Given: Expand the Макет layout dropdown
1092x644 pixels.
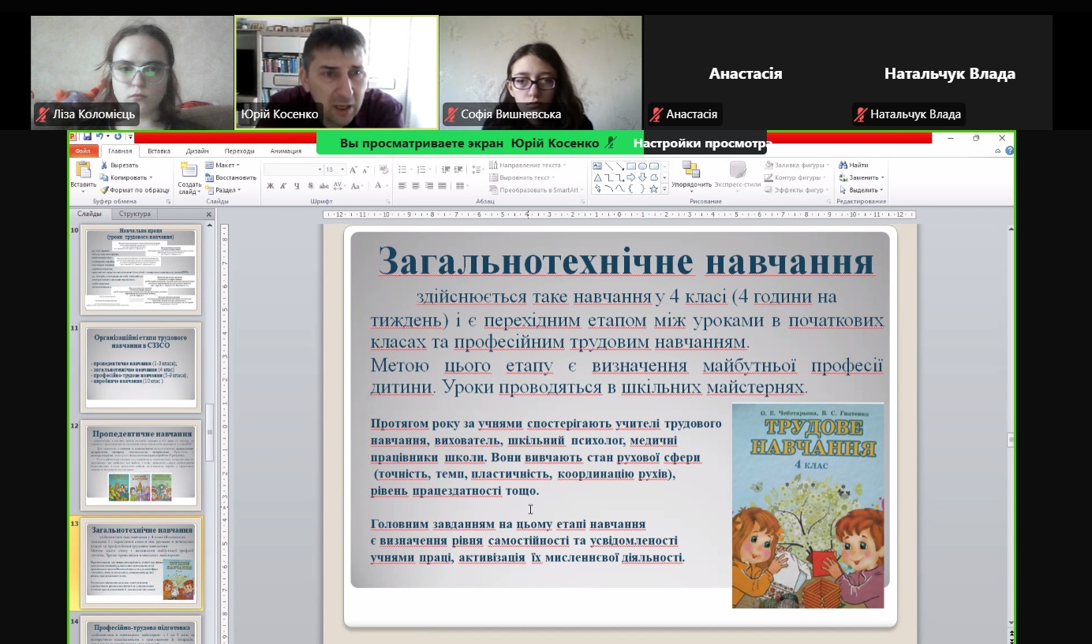Looking at the screenshot, I should (x=223, y=166).
